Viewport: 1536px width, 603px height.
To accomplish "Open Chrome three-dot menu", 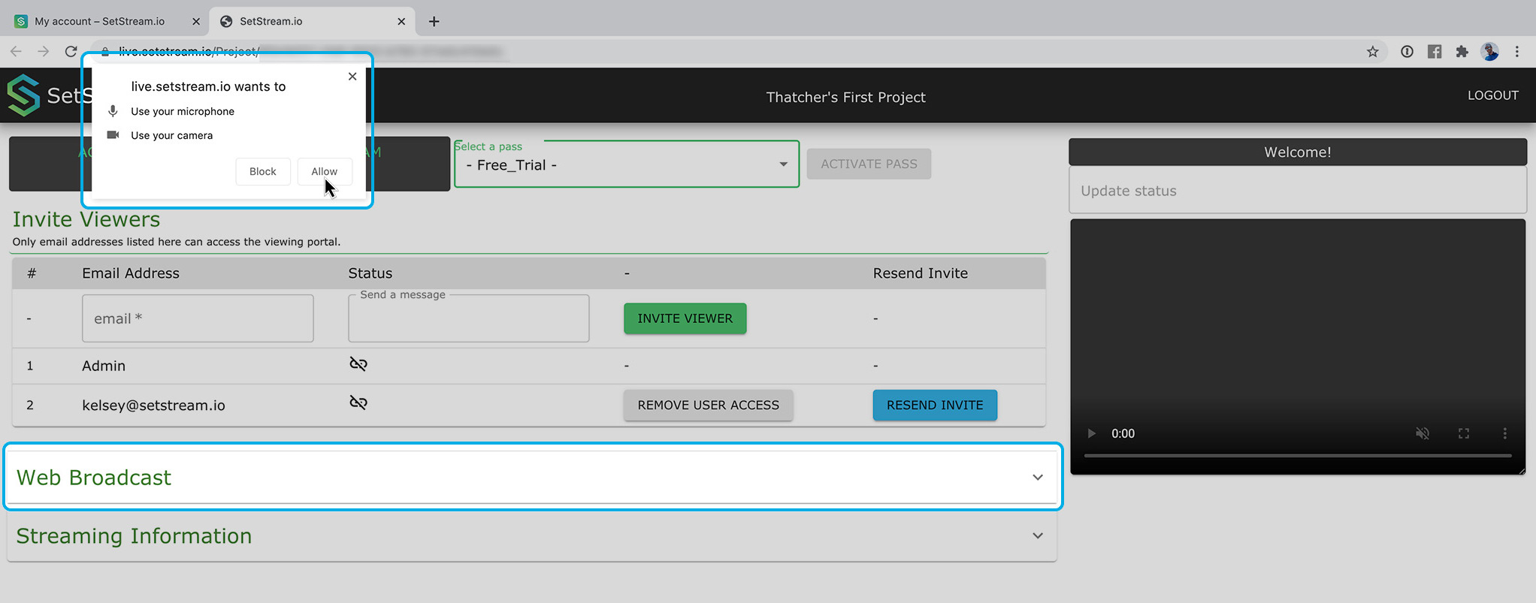I will tap(1517, 51).
